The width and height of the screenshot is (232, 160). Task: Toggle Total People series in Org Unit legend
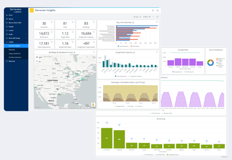tap(135, 46)
